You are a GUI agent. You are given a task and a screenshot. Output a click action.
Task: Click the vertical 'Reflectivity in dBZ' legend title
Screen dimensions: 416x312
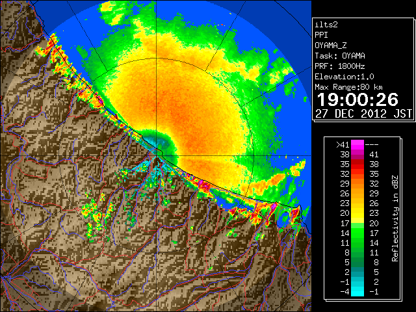[395, 218]
